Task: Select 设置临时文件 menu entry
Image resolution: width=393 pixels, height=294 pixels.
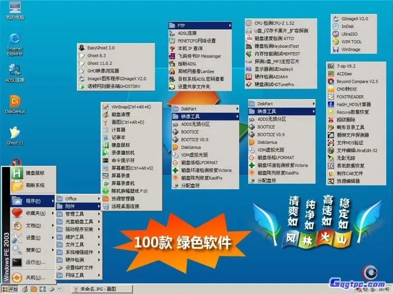Action: (x=79, y=268)
